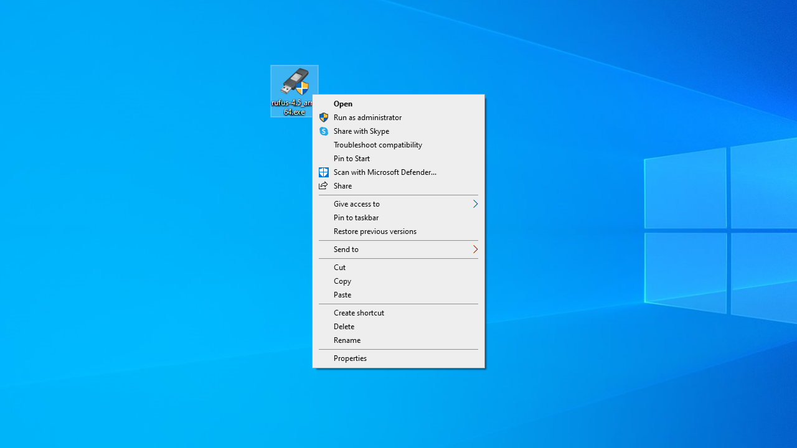Expand the Send to submenu arrow
This screenshot has height=448, width=797.
(474, 250)
